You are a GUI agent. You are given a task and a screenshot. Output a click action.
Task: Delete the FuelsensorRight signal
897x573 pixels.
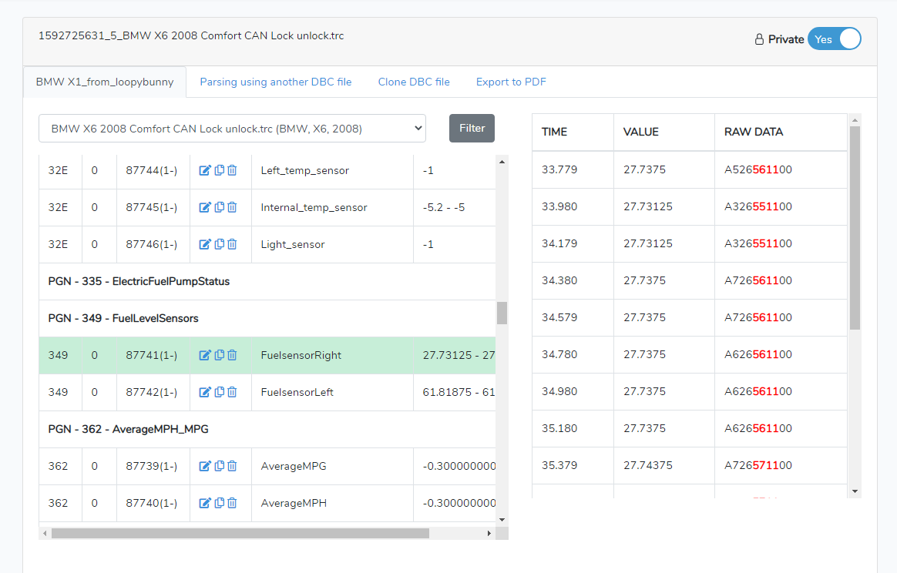tap(232, 355)
